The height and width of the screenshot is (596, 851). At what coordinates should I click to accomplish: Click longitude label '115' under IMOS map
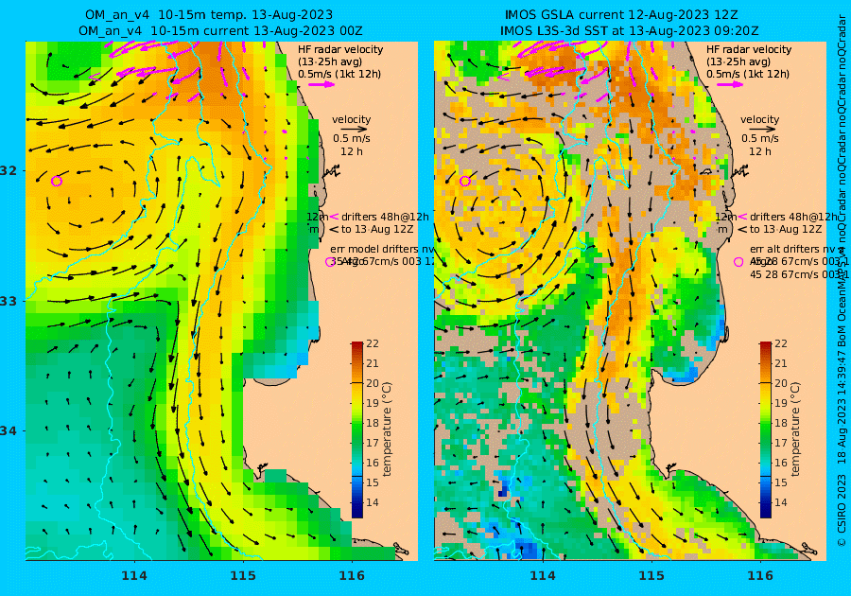(x=651, y=576)
